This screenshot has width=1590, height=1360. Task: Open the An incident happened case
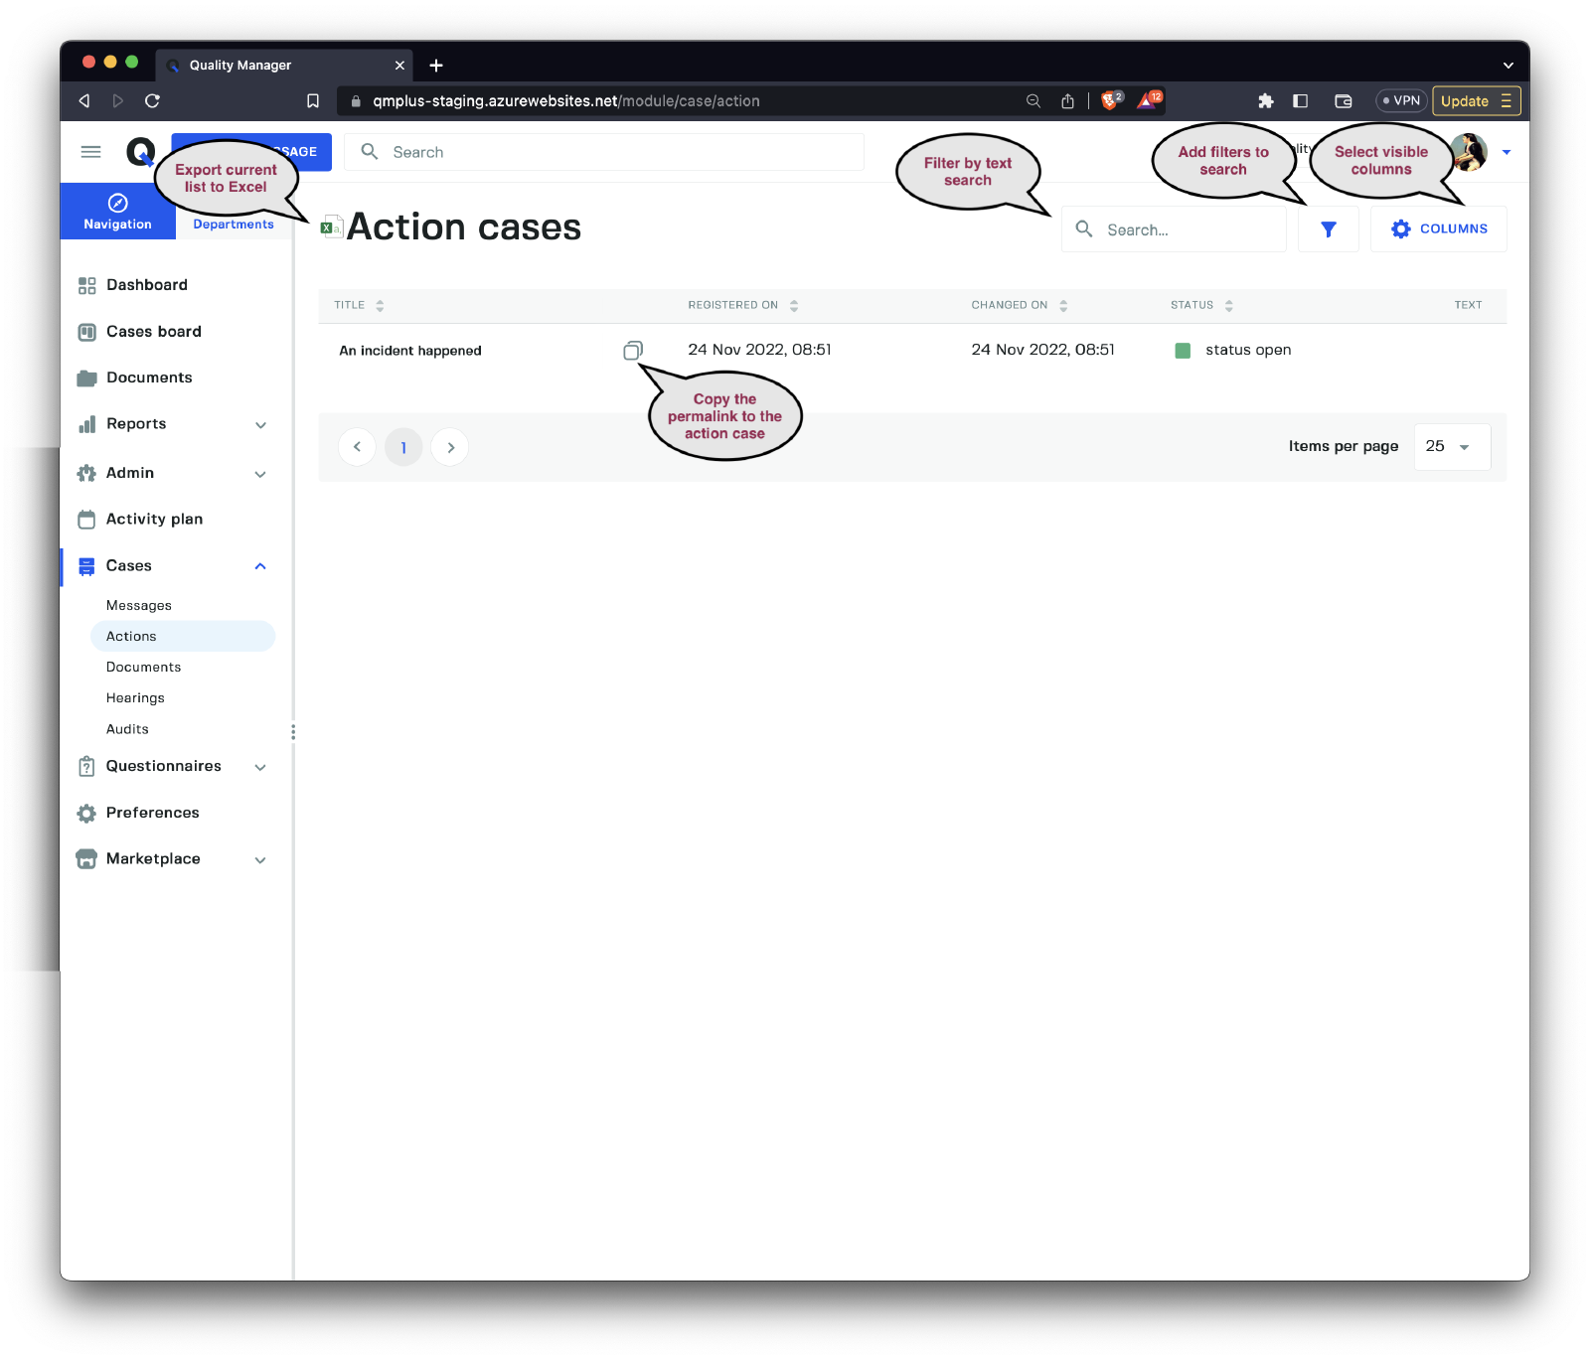[410, 351]
